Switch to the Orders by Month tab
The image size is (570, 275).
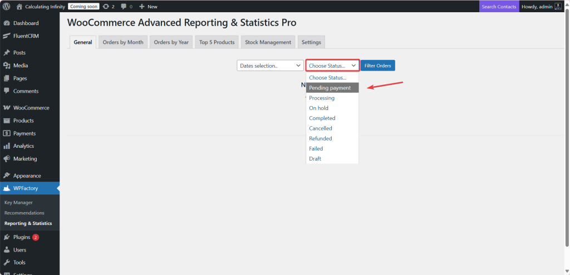pos(123,42)
